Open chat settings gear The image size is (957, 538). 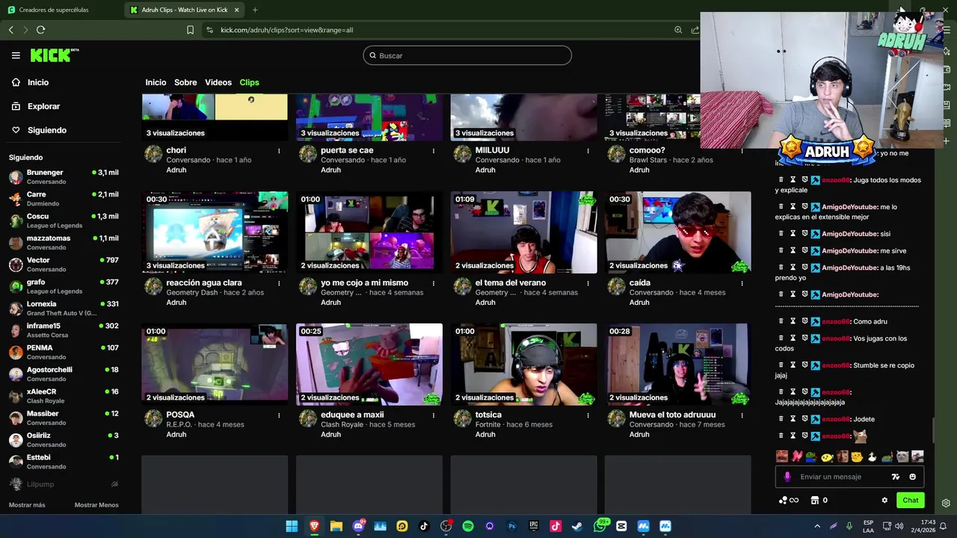pos(884,501)
